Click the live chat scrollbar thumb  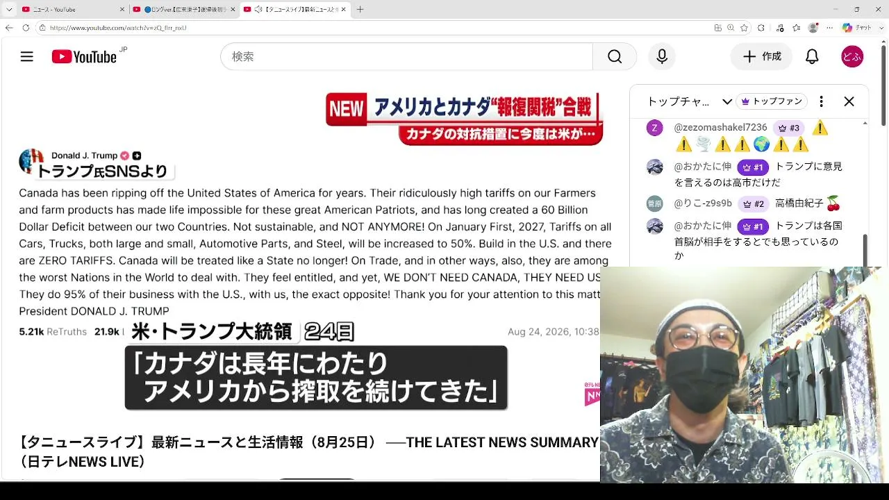click(x=865, y=250)
